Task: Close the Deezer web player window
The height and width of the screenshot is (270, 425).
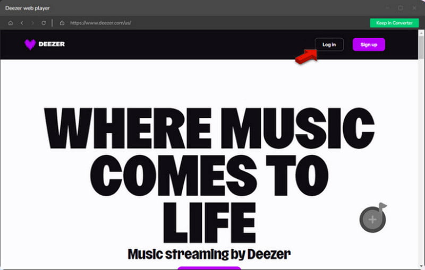Action: 414,8
